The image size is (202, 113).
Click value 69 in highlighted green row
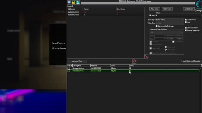(x=130, y=71)
